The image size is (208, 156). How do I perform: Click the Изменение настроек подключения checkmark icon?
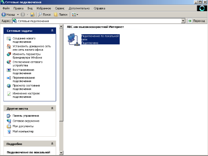click(9, 94)
